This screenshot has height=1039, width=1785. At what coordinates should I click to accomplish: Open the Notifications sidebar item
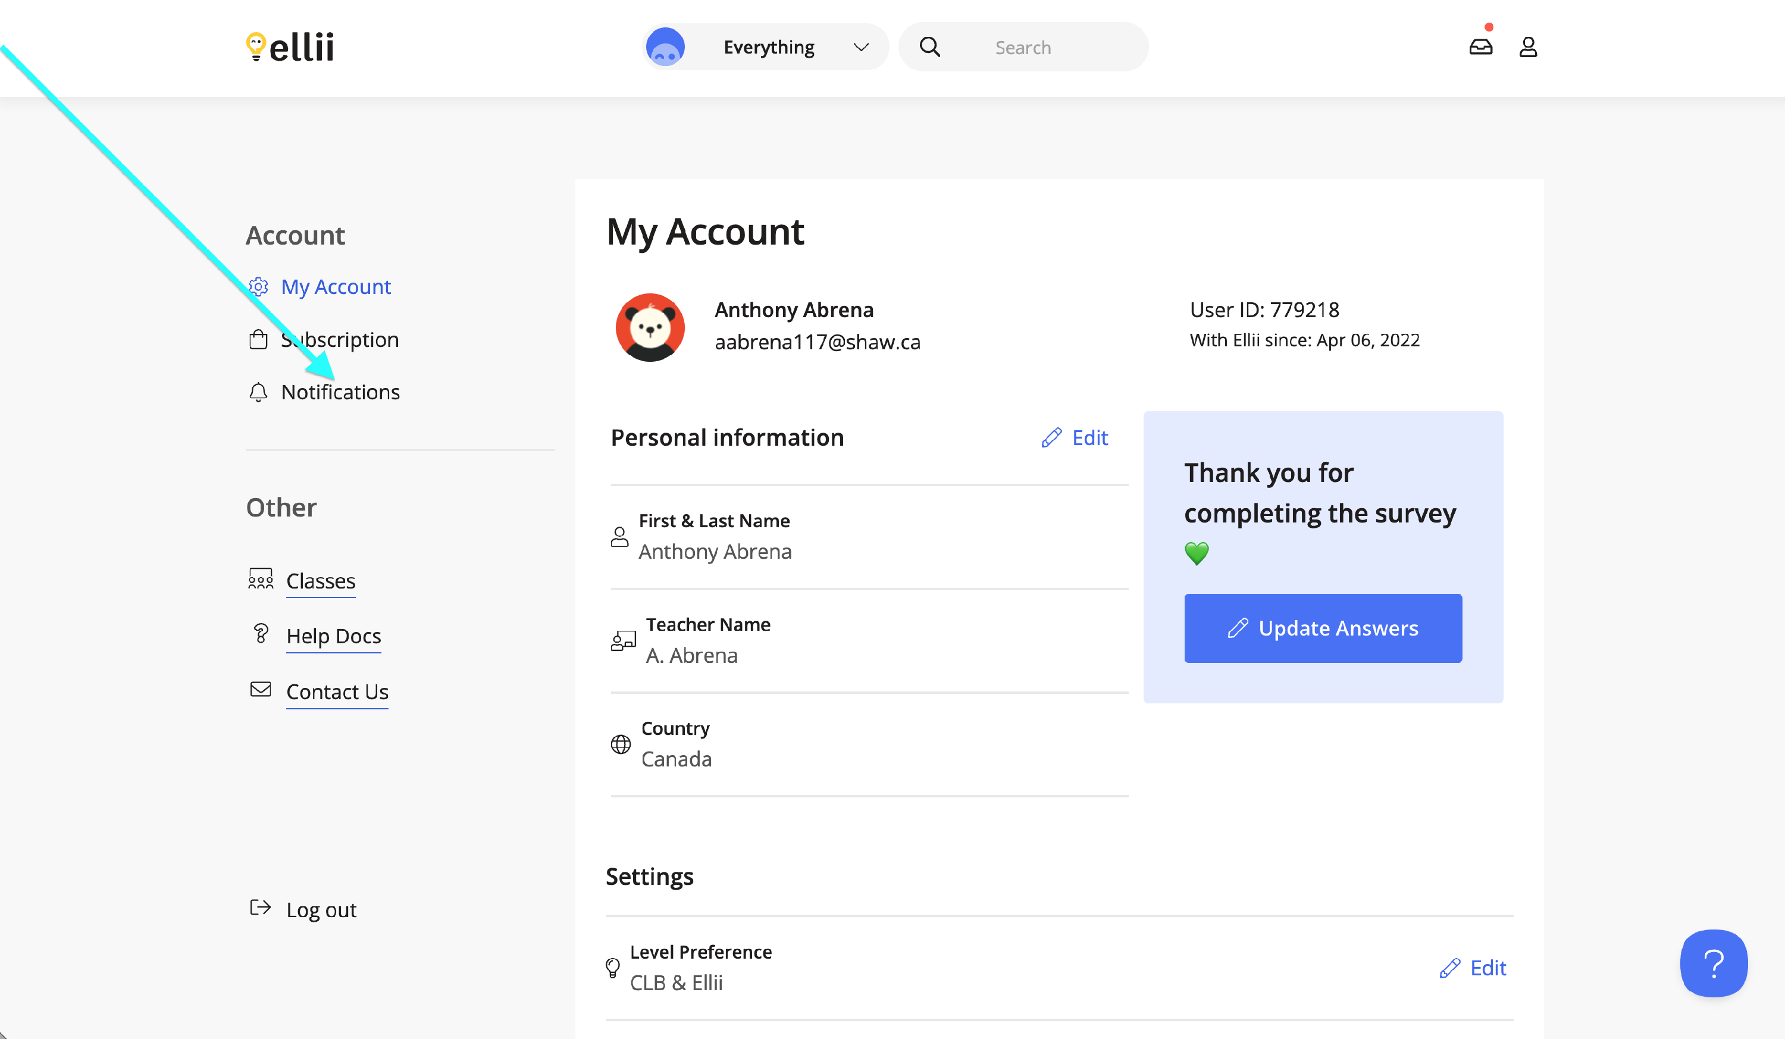341,392
